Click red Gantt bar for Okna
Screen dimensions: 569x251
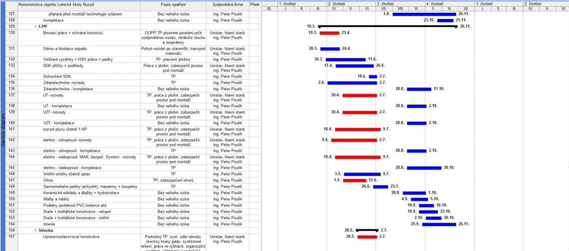click(354, 180)
